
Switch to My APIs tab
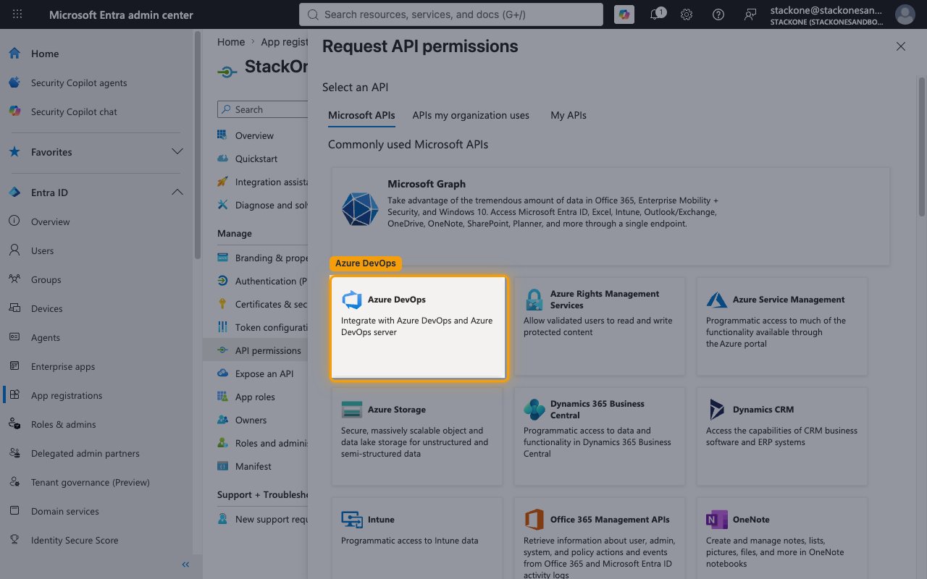pos(569,115)
